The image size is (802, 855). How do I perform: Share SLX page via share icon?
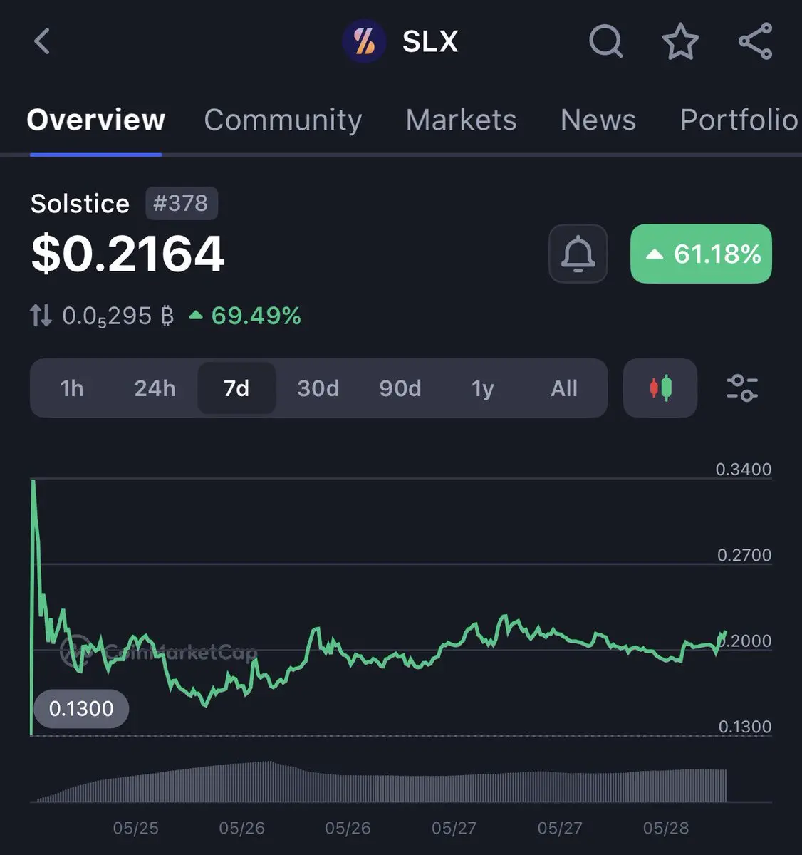756,41
